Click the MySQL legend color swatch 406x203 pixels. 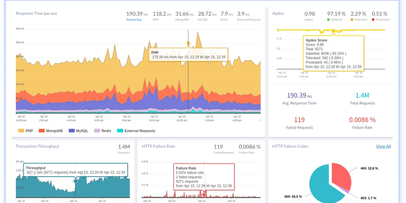(x=71, y=131)
